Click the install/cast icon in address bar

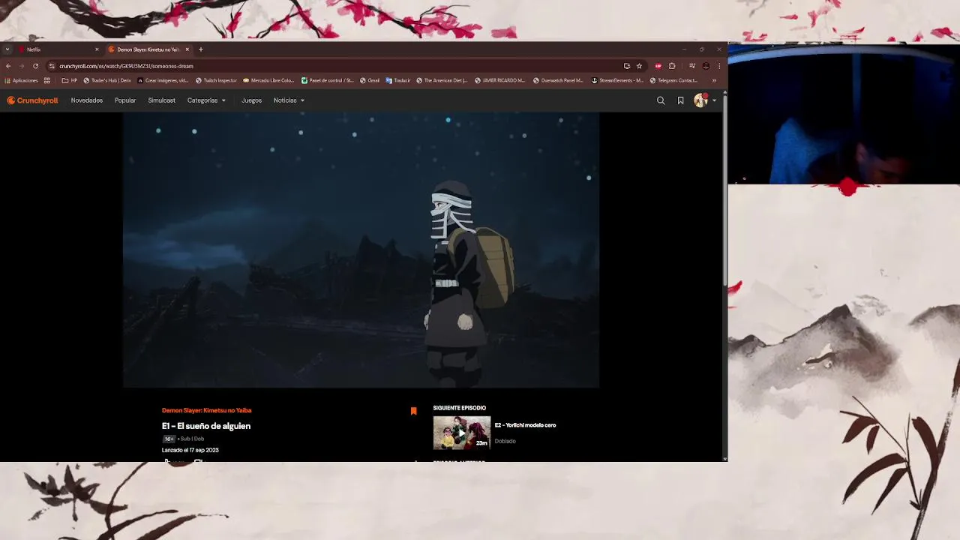(626, 66)
